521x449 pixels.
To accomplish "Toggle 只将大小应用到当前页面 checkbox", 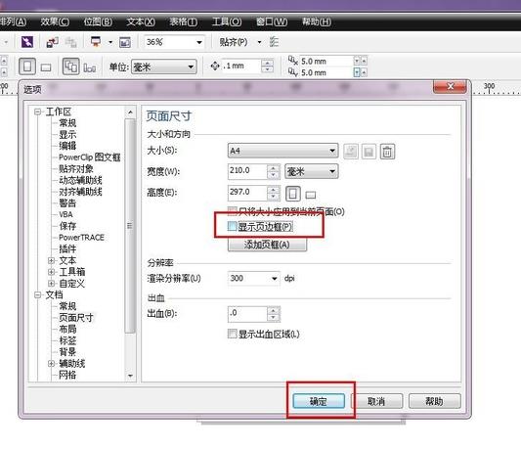I will [x=232, y=210].
